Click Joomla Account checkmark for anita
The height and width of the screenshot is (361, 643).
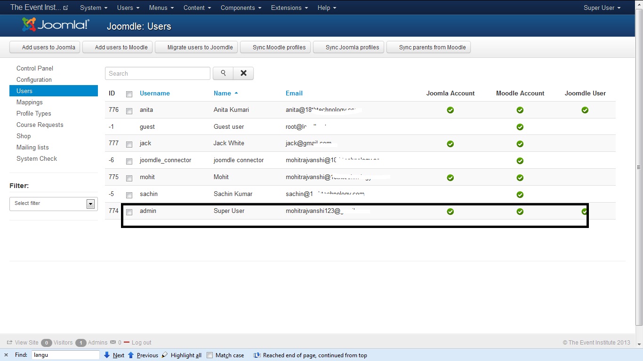click(450, 110)
